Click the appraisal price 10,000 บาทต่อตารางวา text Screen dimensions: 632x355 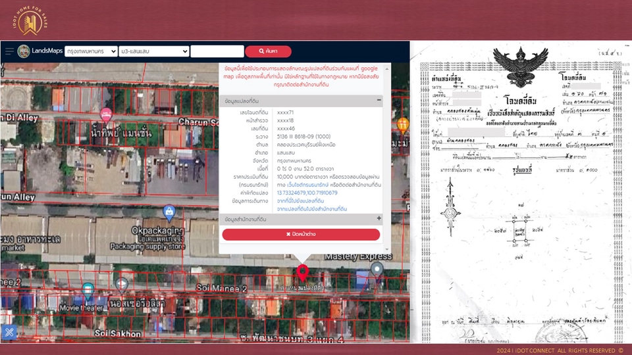click(302, 177)
